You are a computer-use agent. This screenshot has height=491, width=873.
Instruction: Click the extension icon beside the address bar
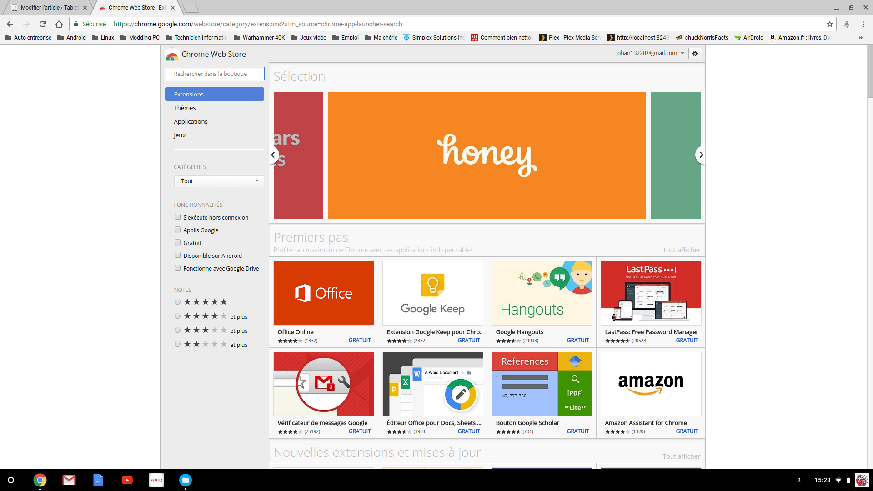click(847, 24)
